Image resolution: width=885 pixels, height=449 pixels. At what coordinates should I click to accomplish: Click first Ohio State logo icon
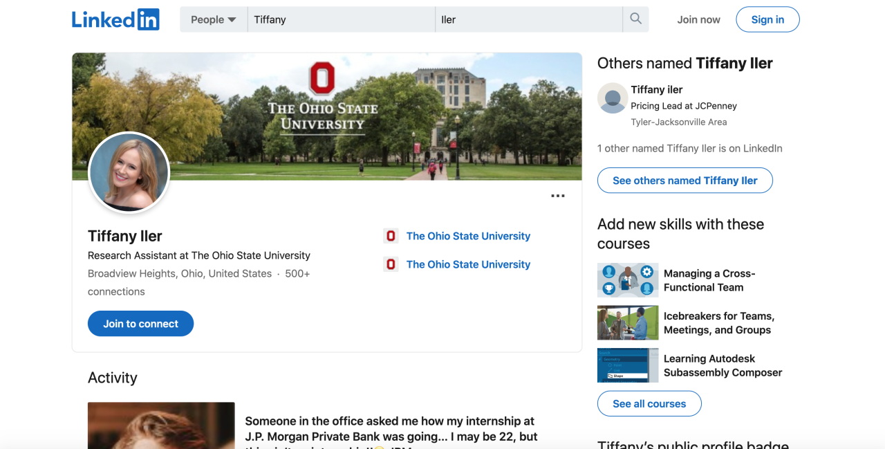[x=391, y=236]
